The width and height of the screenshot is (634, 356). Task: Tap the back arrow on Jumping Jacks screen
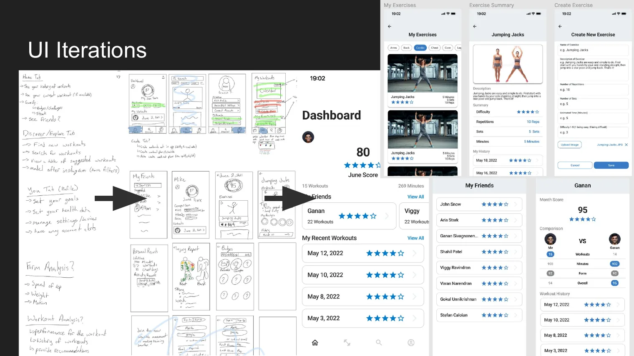[475, 26]
